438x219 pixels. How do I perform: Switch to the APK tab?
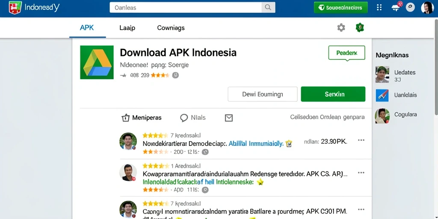pyautogui.click(x=87, y=28)
